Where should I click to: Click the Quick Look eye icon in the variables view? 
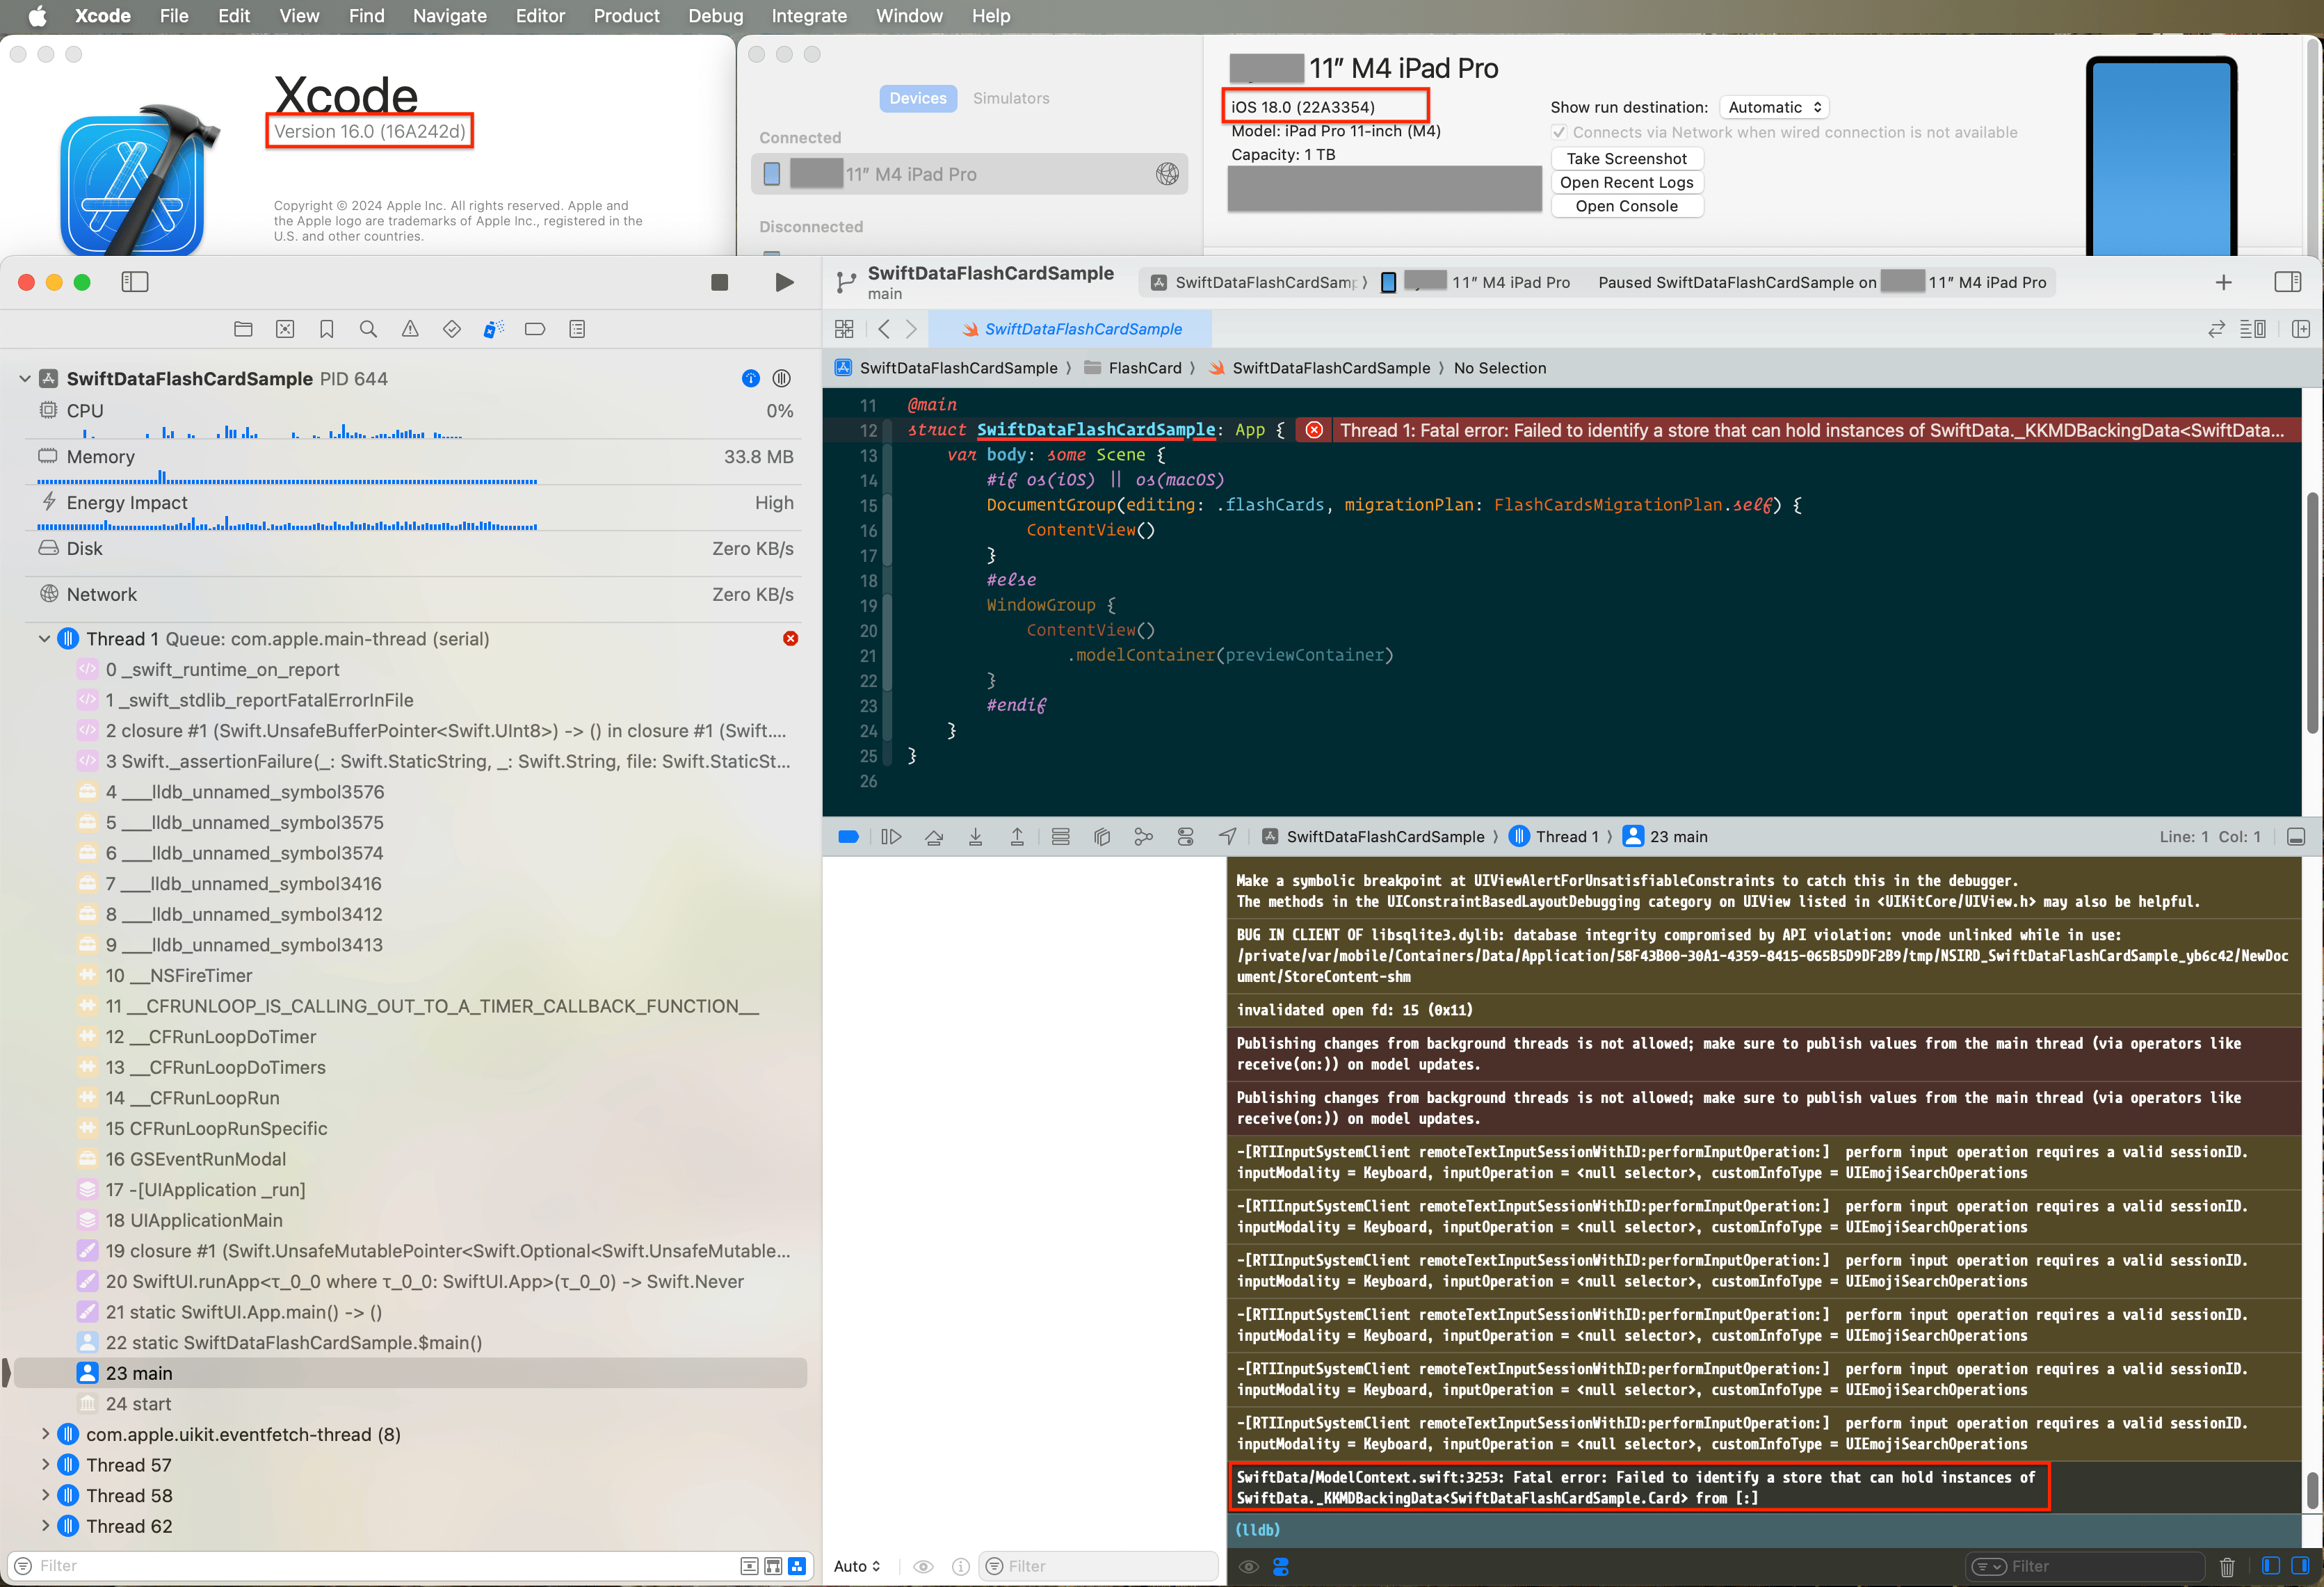923,1566
